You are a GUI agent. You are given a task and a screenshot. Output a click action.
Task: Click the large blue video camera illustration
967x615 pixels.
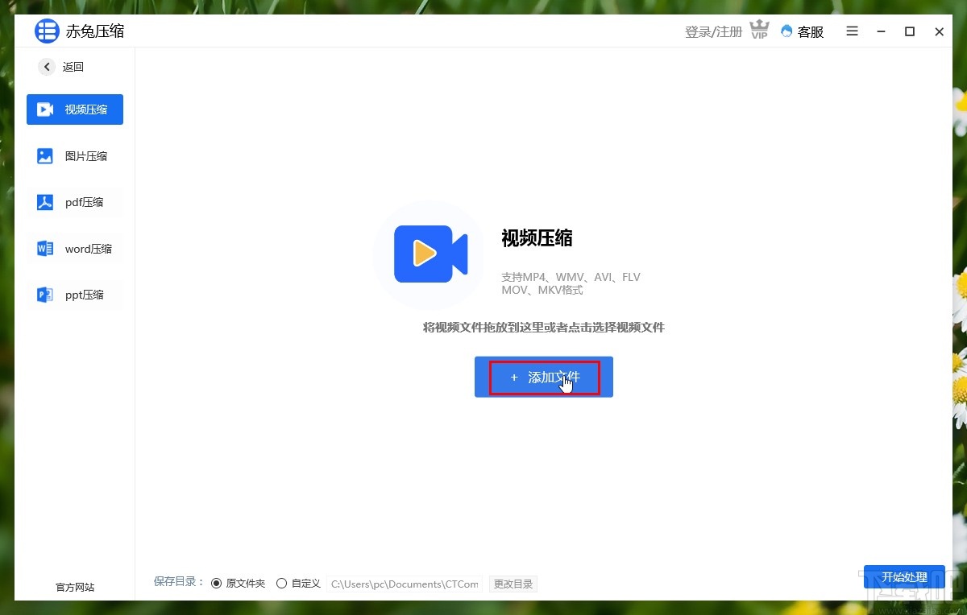coord(430,254)
